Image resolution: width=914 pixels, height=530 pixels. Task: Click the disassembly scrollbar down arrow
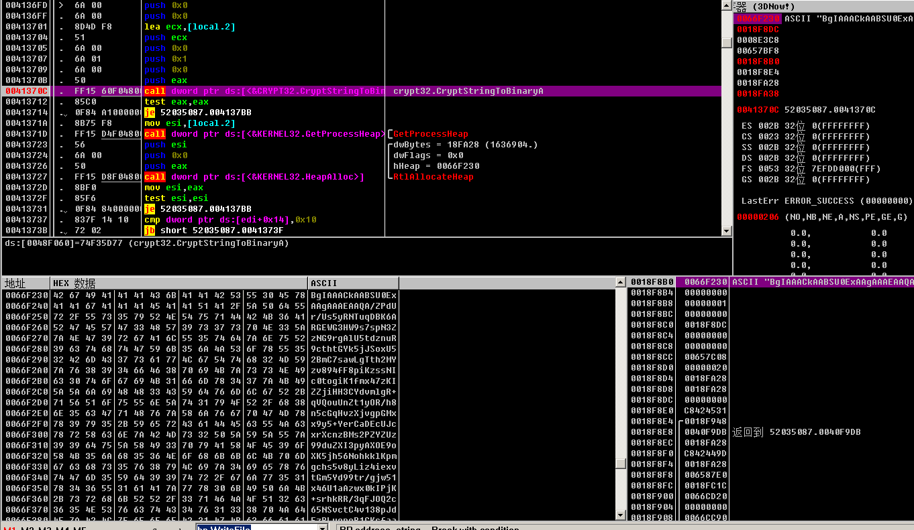pos(726,230)
